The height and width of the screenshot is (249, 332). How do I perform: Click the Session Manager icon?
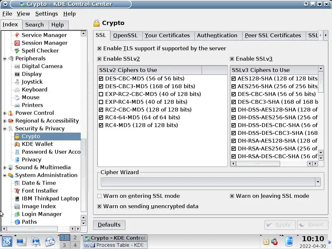[x=17, y=43]
